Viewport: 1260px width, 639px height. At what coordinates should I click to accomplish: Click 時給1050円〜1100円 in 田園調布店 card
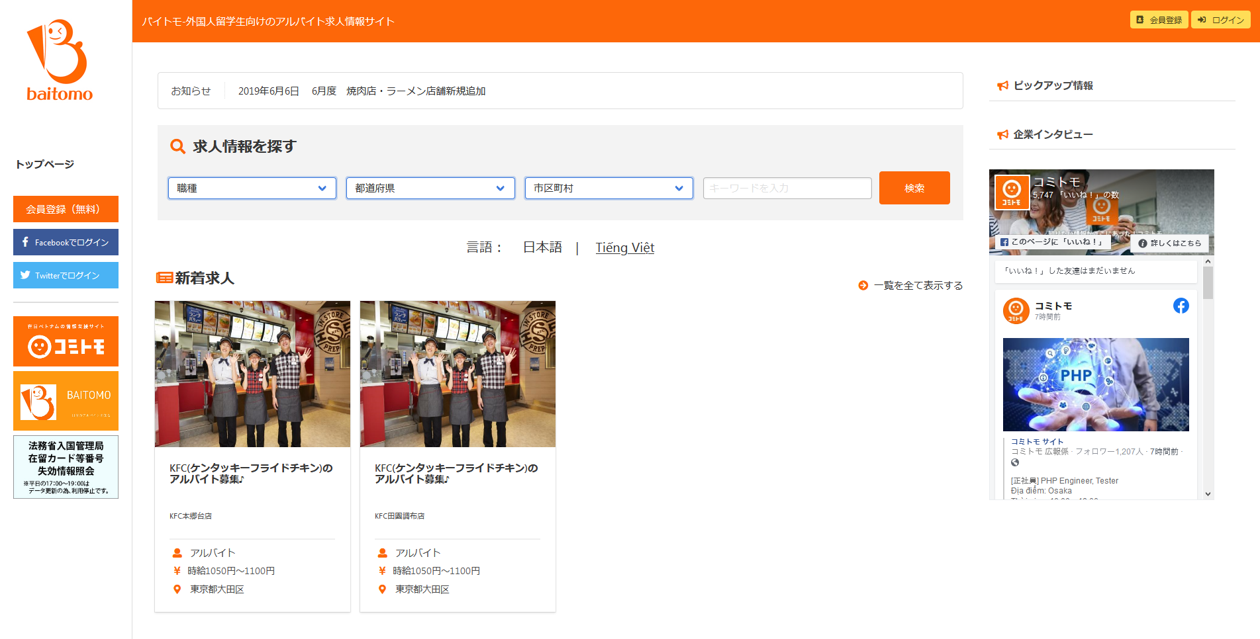[x=436, y=571]
